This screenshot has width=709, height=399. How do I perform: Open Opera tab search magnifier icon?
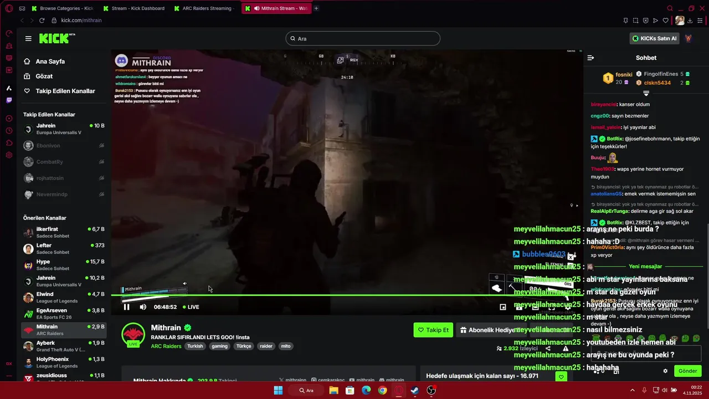pyautogui.click(x=670, y=8)
